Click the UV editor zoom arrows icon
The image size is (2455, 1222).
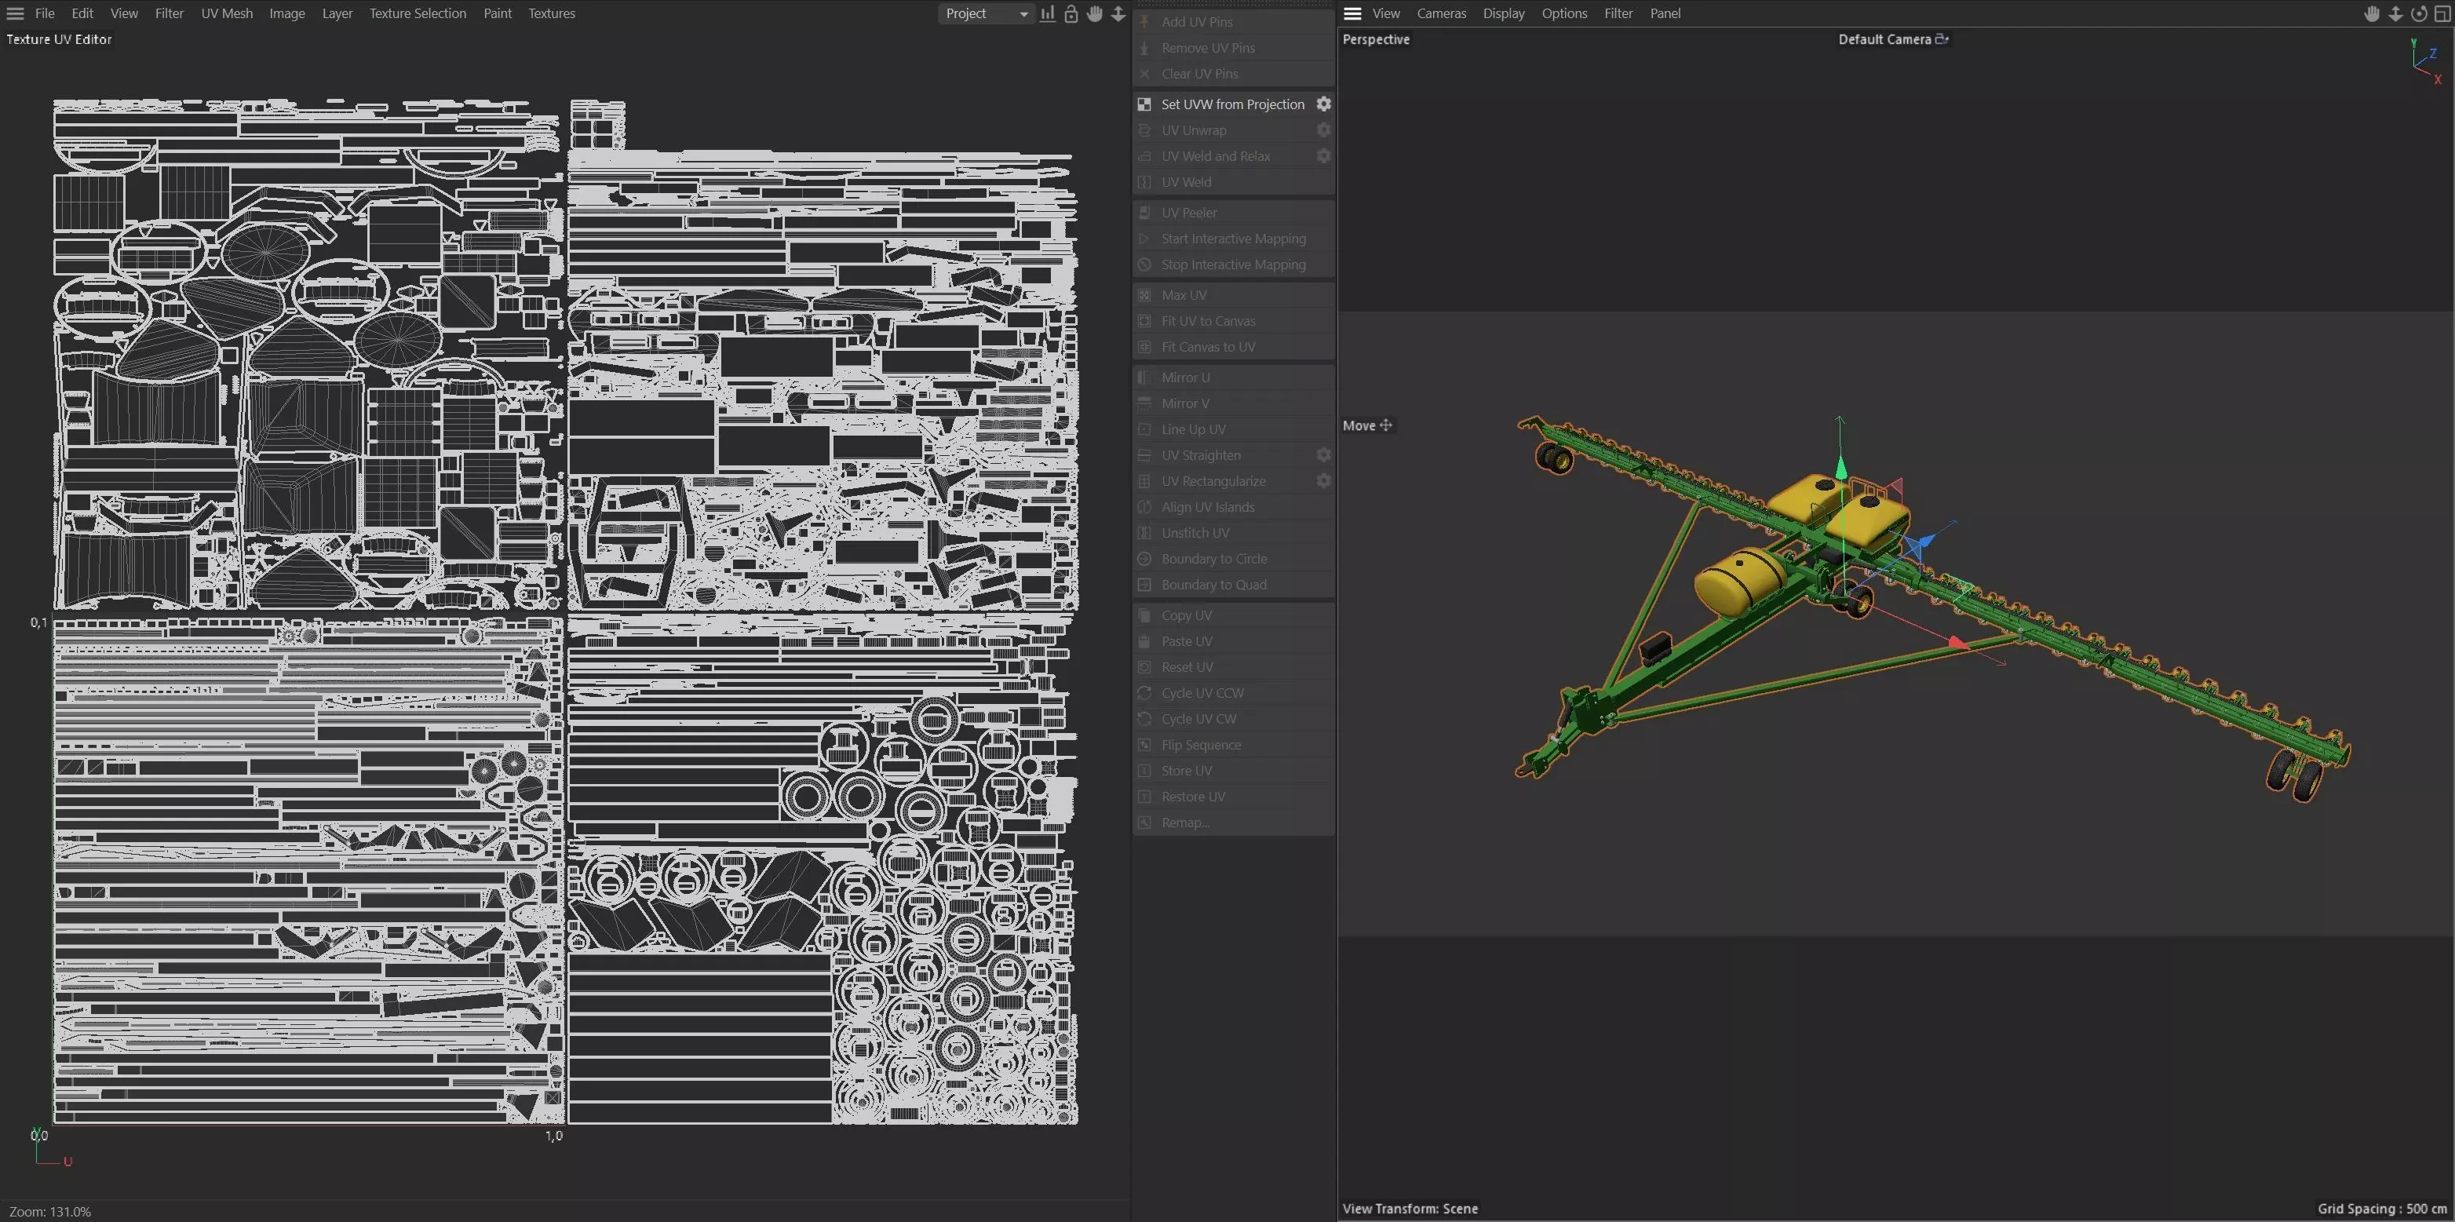(x=1118, y=13)
